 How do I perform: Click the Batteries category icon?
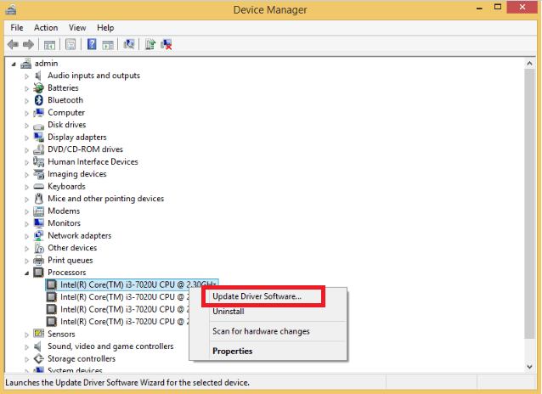(39, 87)
